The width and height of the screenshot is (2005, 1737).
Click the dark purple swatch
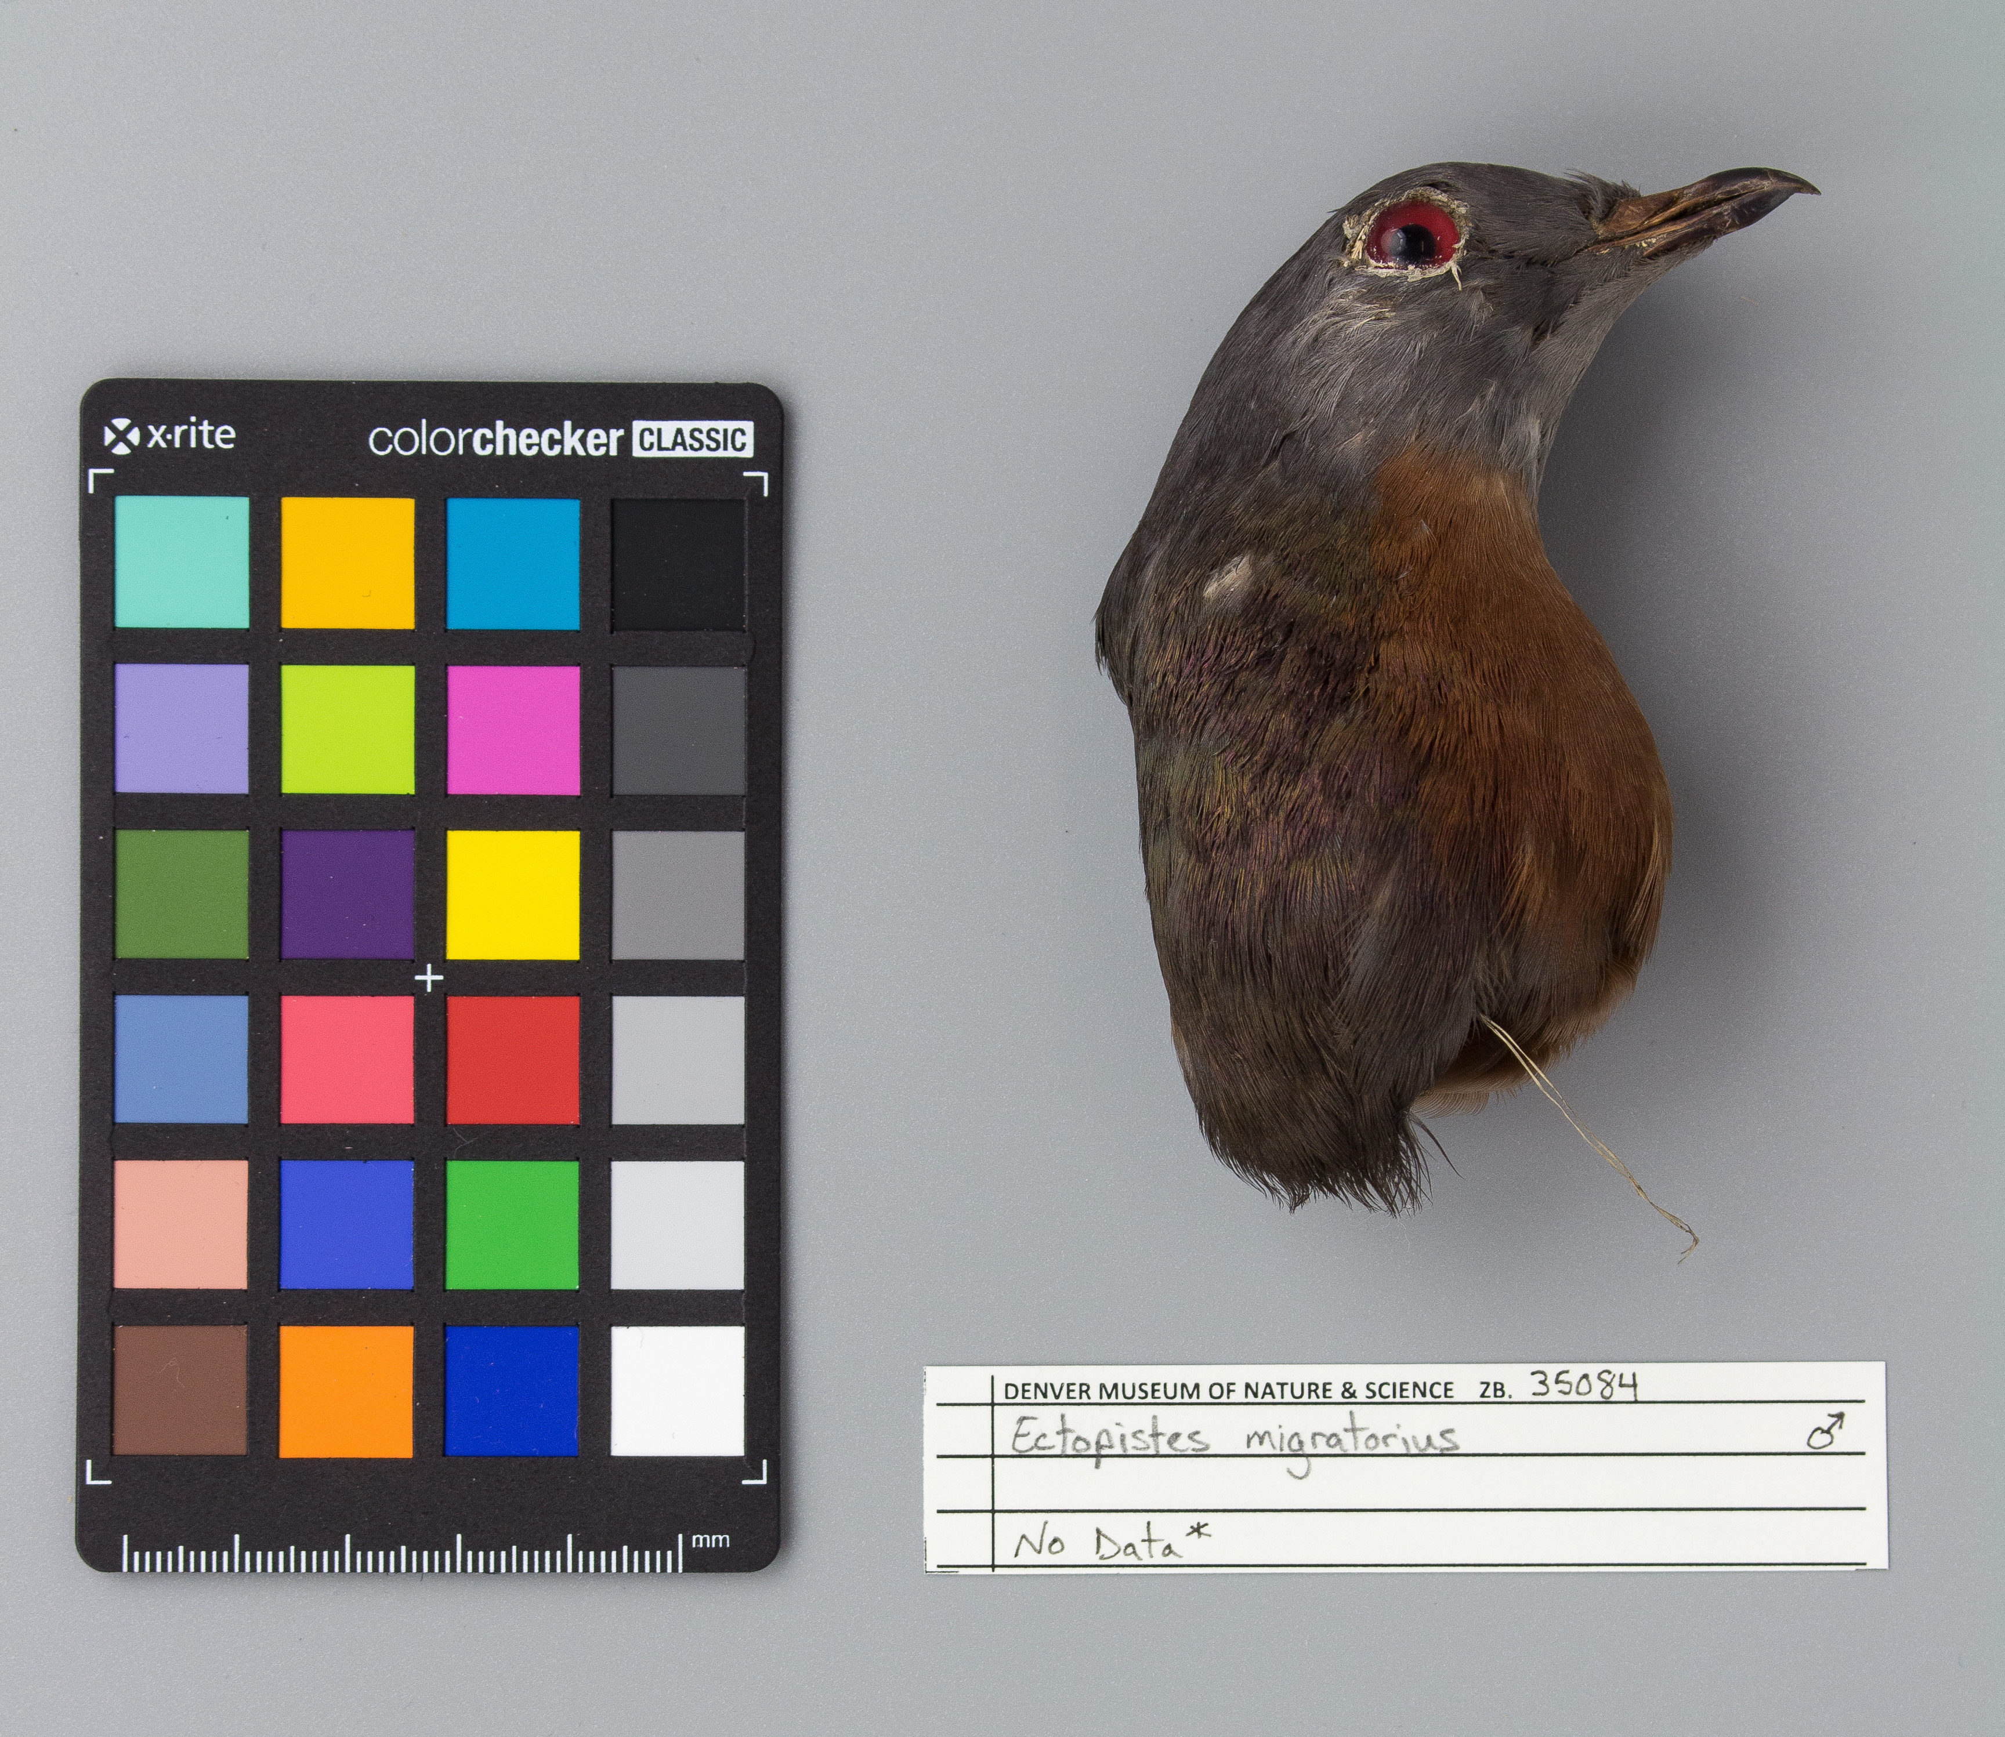(x=347, y=895)
